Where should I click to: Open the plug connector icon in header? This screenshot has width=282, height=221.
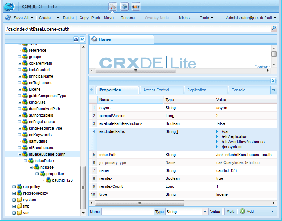click(136, 7)
